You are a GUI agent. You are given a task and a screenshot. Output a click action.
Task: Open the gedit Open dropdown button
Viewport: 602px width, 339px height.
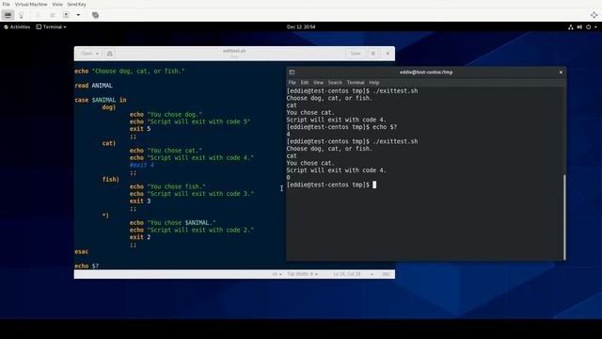[89, 54]
